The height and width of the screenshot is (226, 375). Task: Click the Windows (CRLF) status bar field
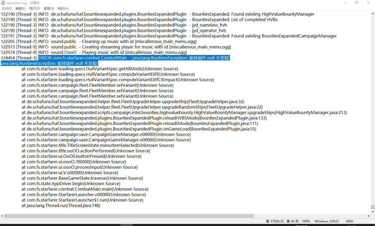pyautogui.click(x=327, y=221)
